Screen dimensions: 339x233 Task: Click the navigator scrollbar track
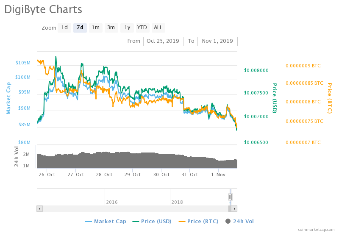coord(135,208)
